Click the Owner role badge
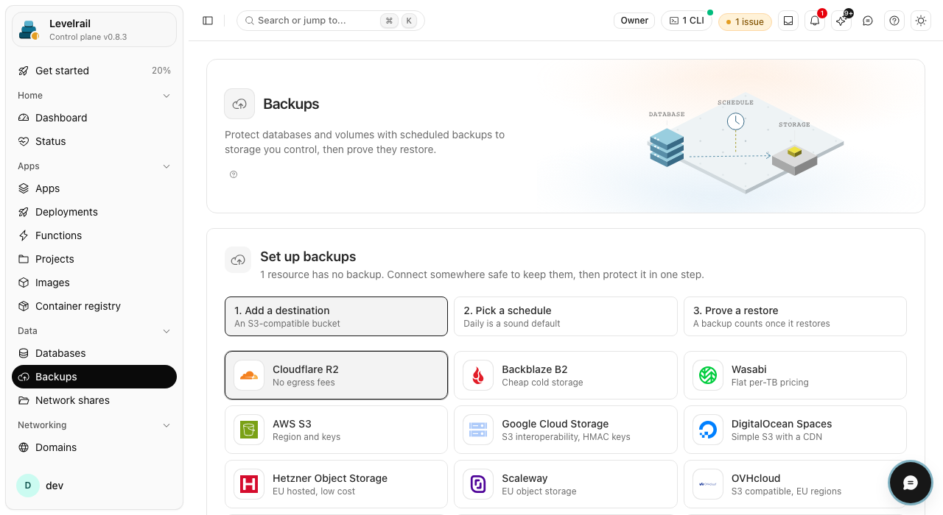943x515 pixels. coord(634,21)
